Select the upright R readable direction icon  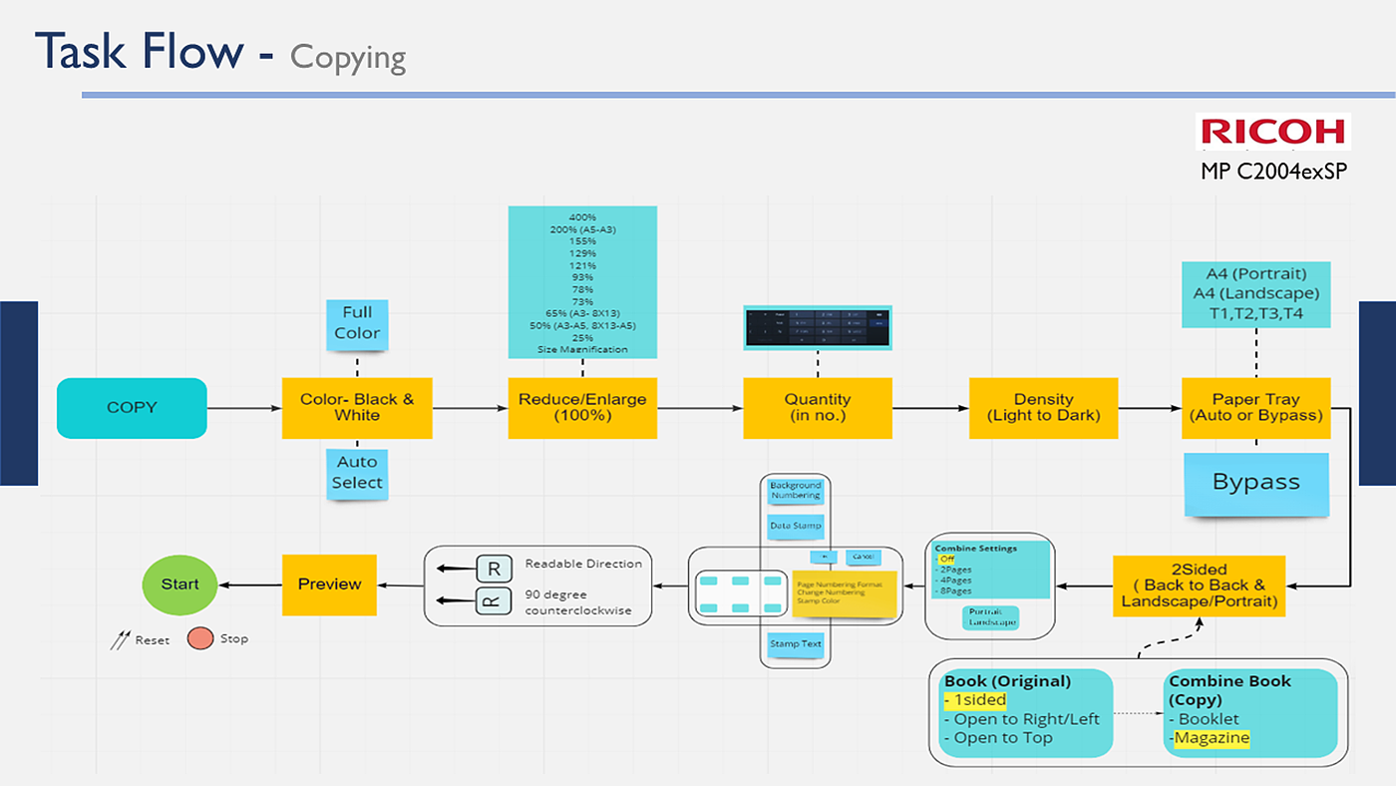(x=494, y=570)
